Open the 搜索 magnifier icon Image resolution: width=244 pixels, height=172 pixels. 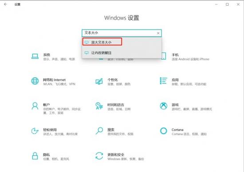pyautogui.click(x=99, y=131)
